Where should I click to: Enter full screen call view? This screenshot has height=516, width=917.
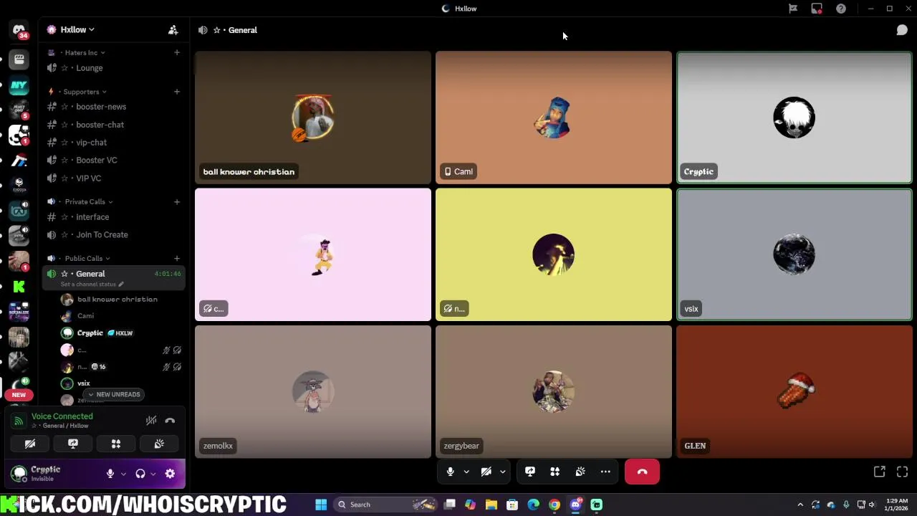(x=902, y=472)
